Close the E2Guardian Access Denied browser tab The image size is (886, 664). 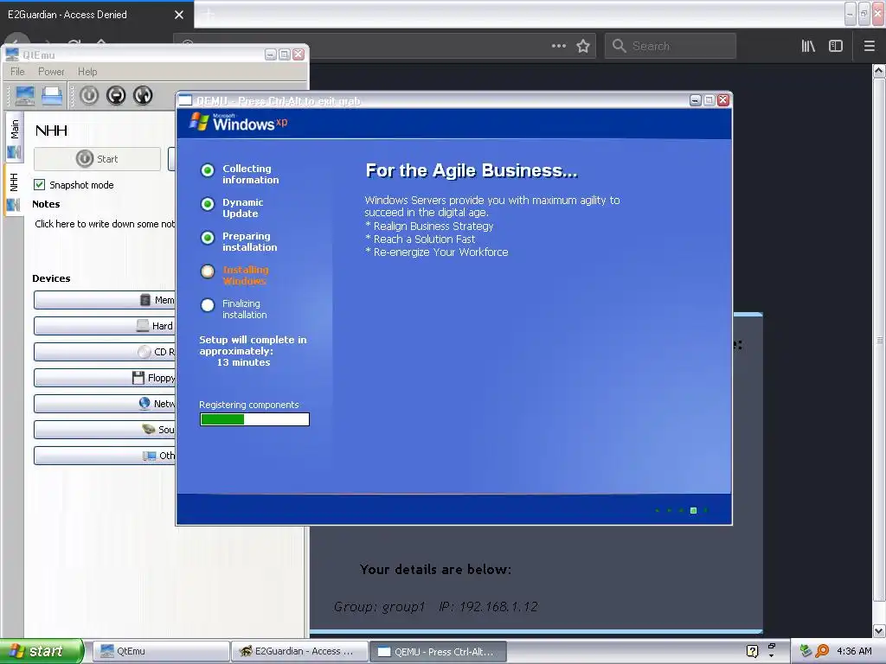point(179,15)
